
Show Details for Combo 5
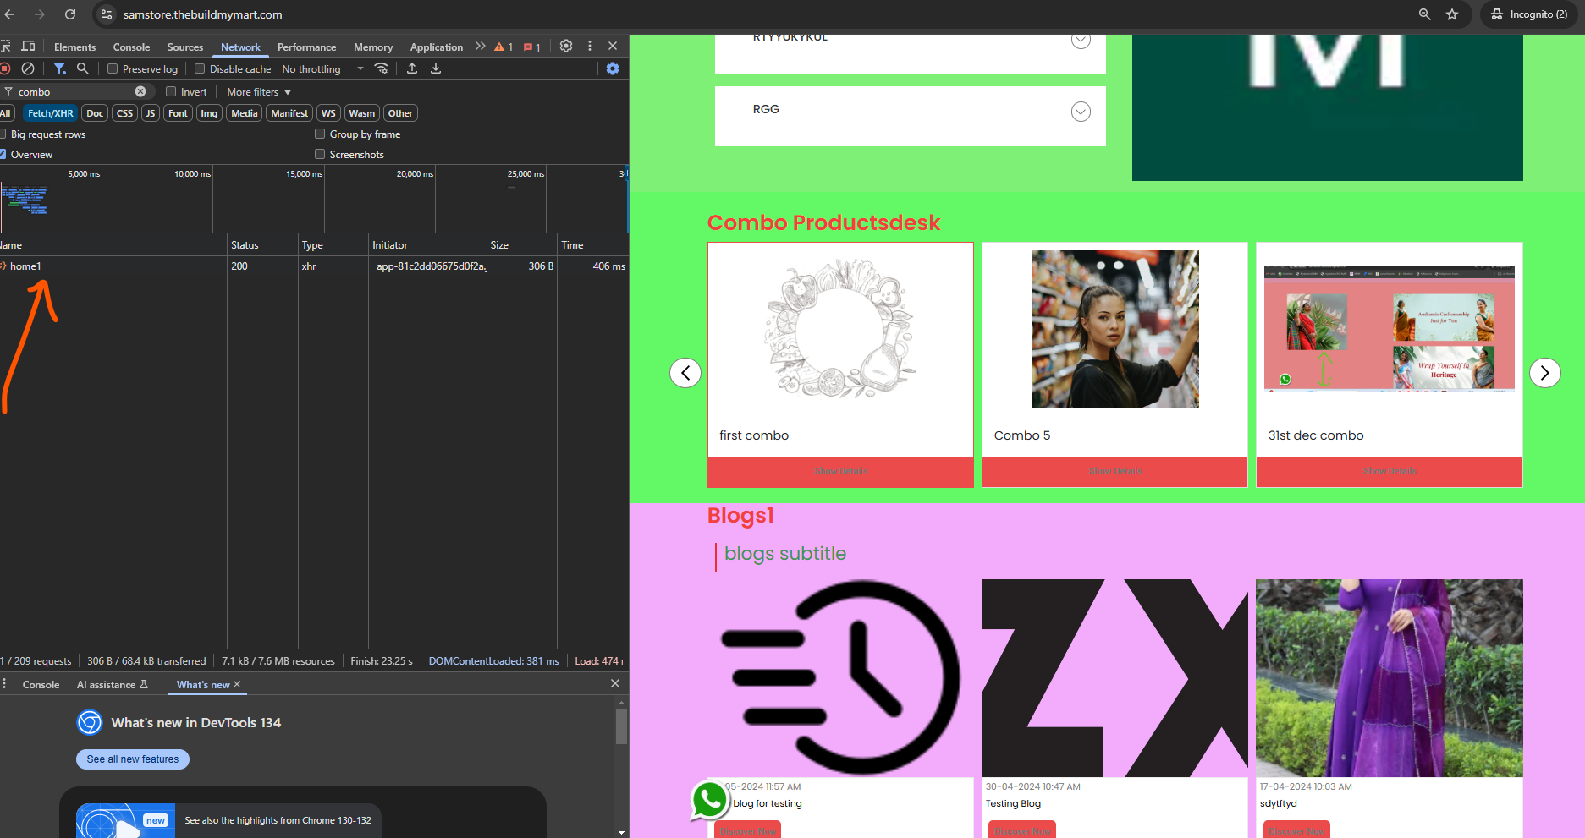(x=1114, y=472)
